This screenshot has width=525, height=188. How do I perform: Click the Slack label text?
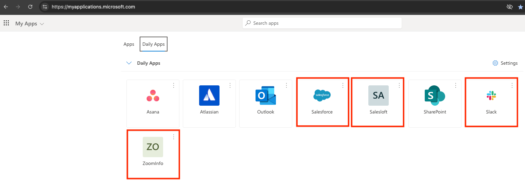pyautogui.click(x=491, y=112)
